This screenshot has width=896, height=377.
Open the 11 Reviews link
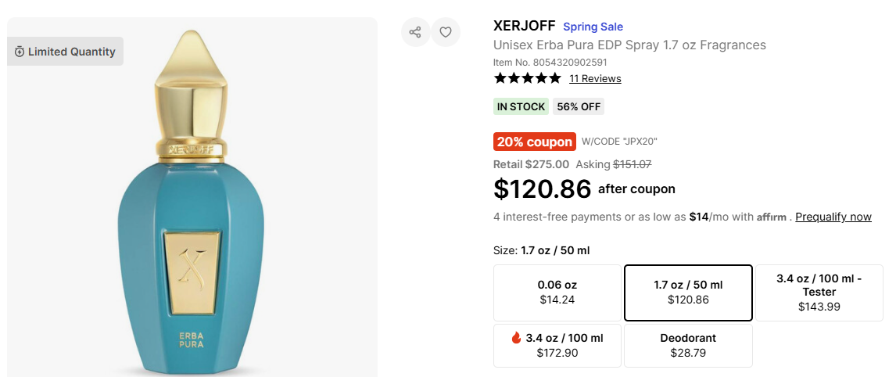coord(595,78)
